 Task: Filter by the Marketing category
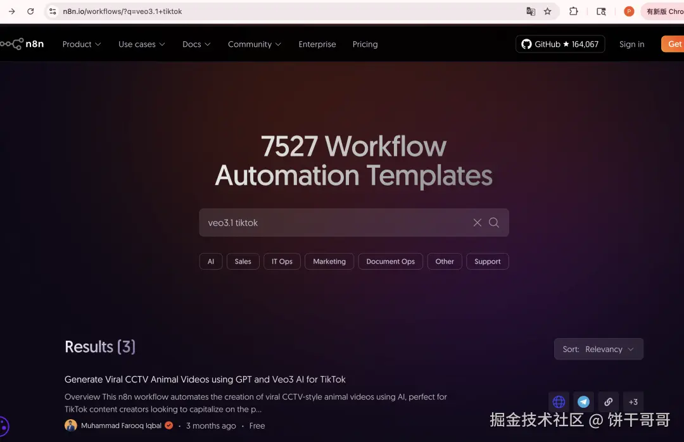pyautogui.click(x=329, y=262)
